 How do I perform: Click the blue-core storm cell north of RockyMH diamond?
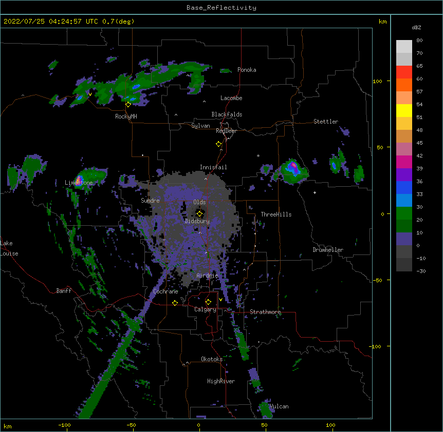tap(136, 87)
